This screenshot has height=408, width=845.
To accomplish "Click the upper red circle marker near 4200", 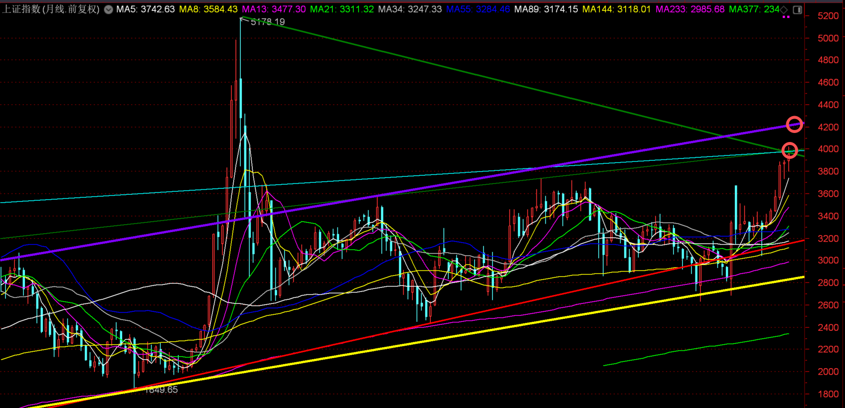I will 794,124.
